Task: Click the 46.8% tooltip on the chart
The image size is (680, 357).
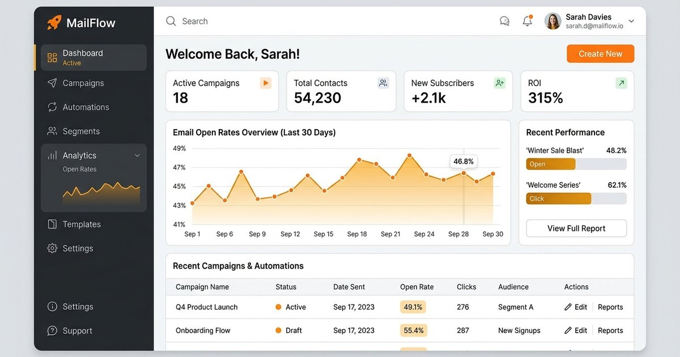Action: click(x=464, y=161)
